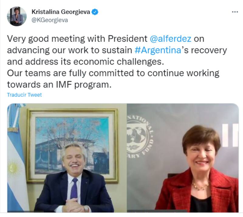Image resolution: width=243 pixels, height=217 pixels.
Task: Click the framed painting in left photo
Action: point(72,146)
